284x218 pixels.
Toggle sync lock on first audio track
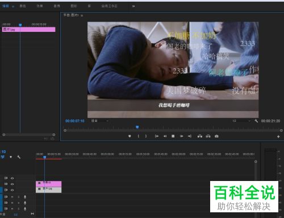click(6, 197)
